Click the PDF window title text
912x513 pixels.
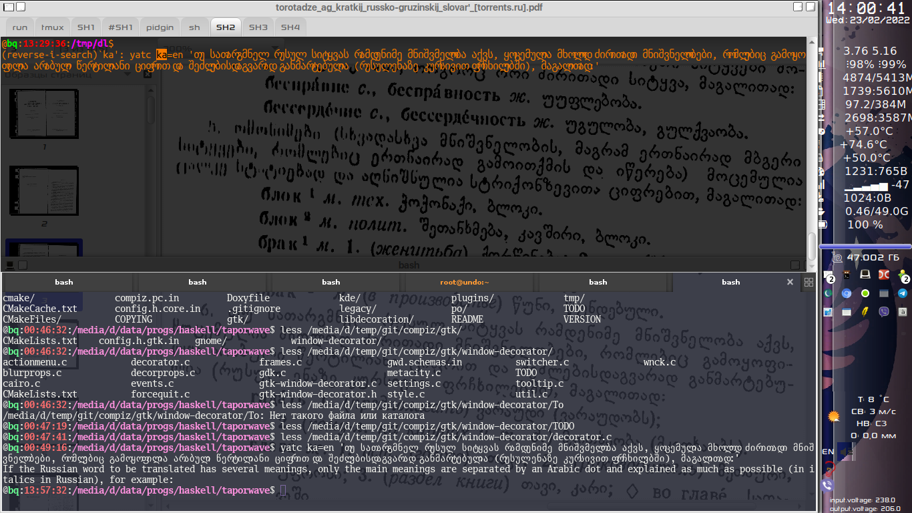(x=409, y=7)
